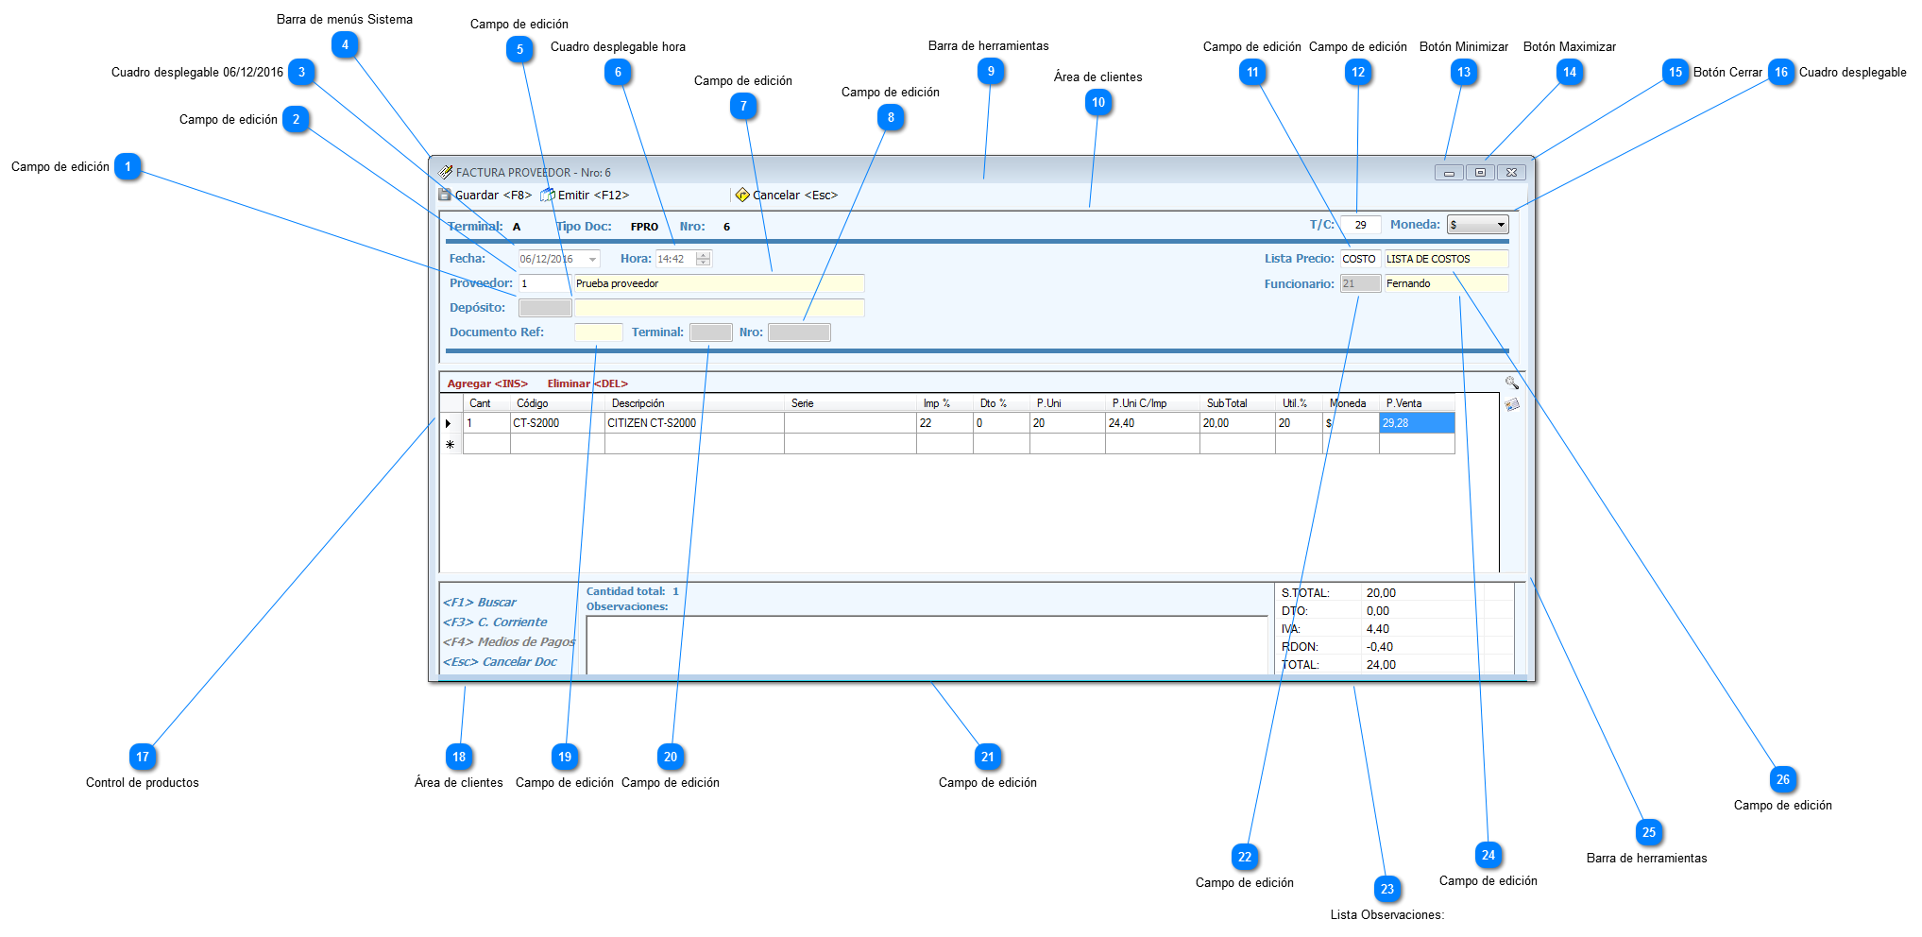Select the SubTotal cell showing 20,00
Image resolution: width=1922 pixels, height=937 pixels.
(x=1237, y=423)
